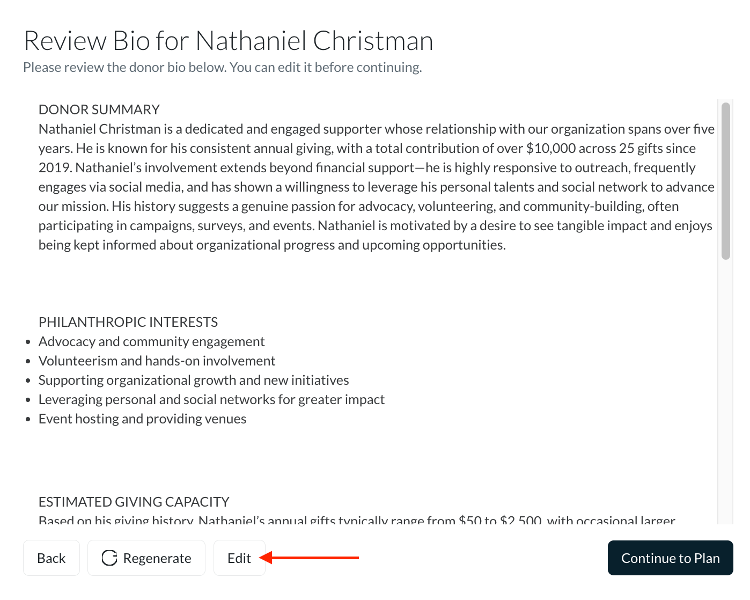
Task: Grab the bio panel scrollbar thumb
Action: (x=726, y=181)
